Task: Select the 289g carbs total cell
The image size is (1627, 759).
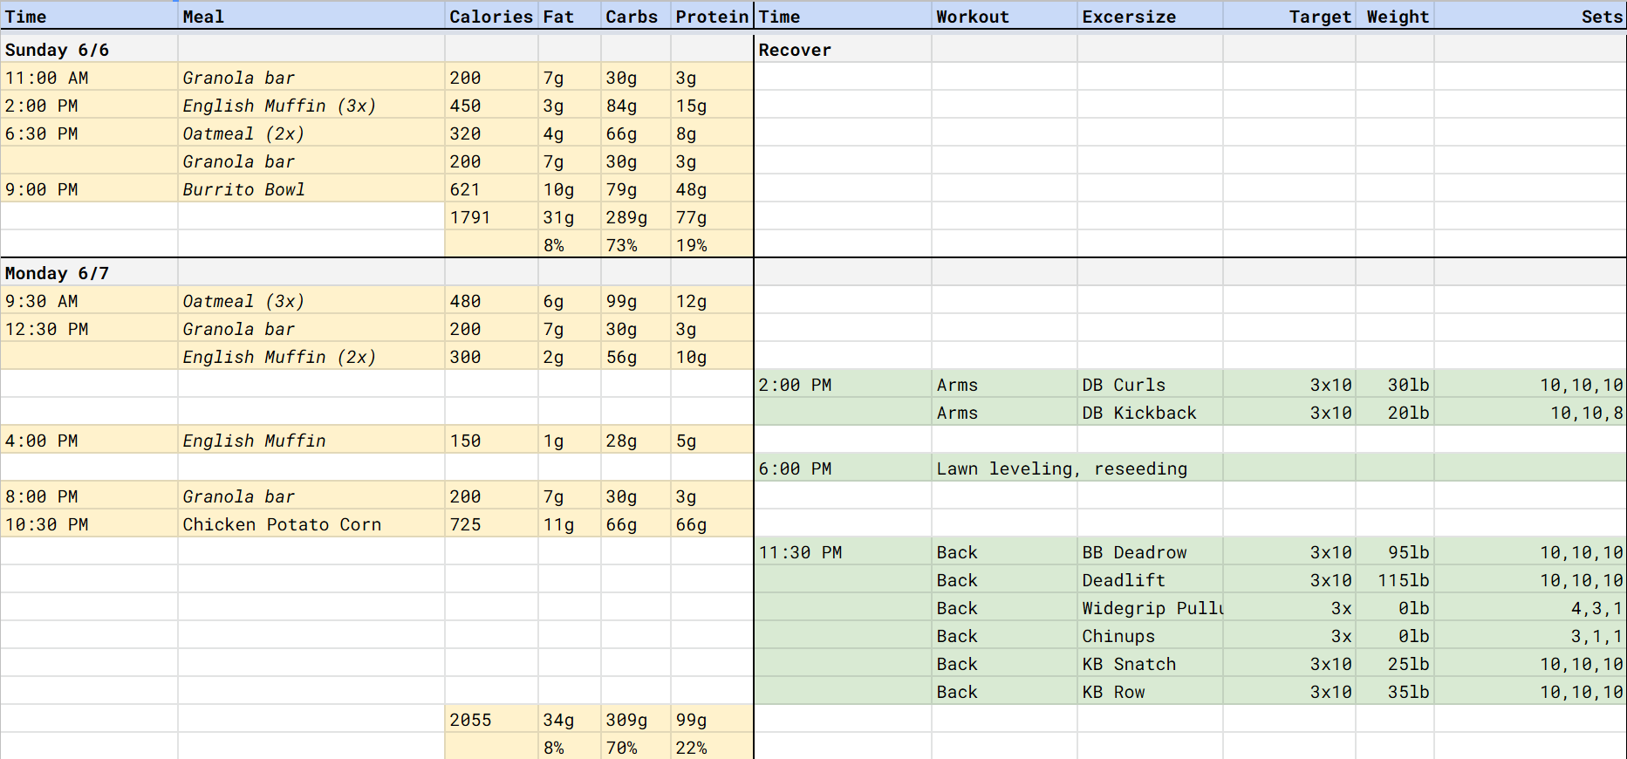Action: [636, 216]
